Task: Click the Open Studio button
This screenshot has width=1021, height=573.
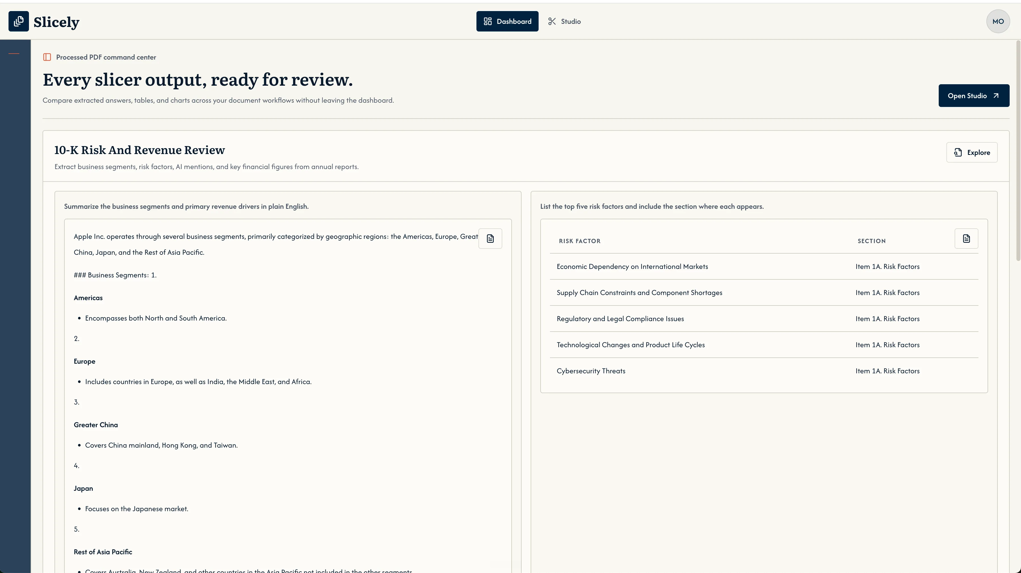Action: coord(974,96)
